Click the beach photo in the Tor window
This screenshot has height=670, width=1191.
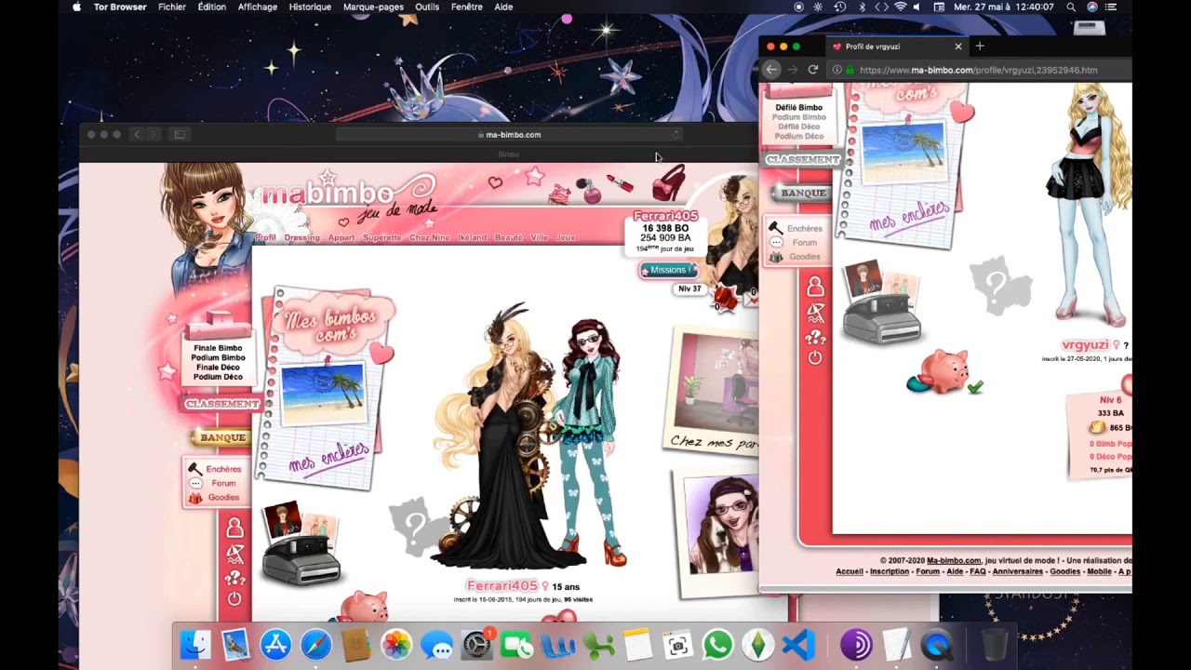903,153
